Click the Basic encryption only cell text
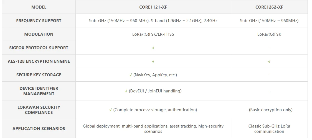 pos(270,110)
